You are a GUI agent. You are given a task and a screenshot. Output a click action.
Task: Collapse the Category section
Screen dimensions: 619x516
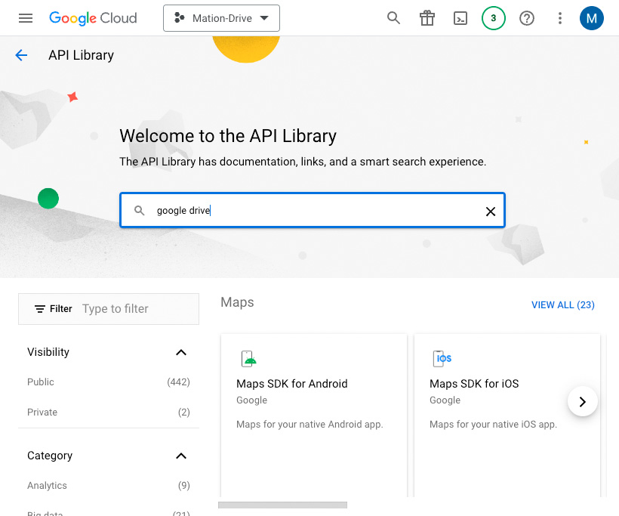181,456
